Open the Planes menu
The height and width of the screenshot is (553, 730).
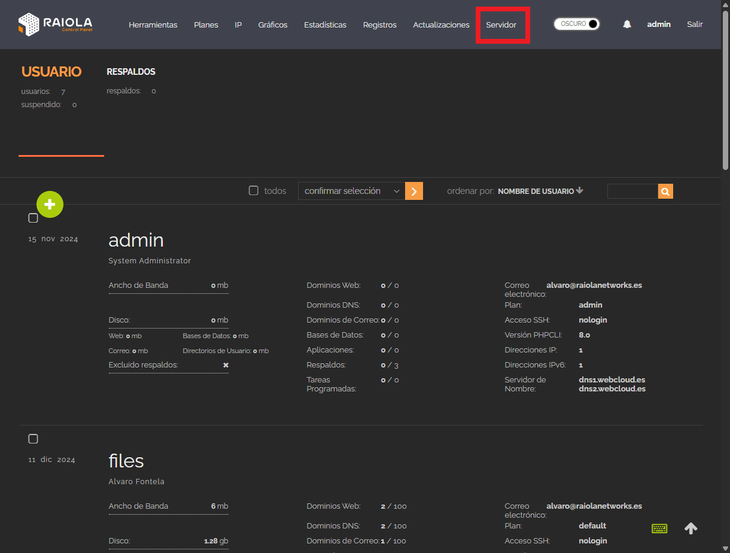click(206, 25)
